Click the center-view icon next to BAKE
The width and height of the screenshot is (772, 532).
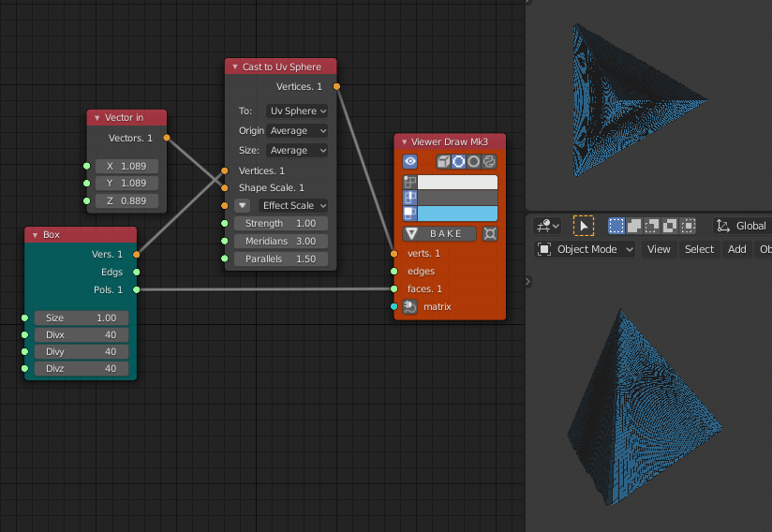point(489,233)
